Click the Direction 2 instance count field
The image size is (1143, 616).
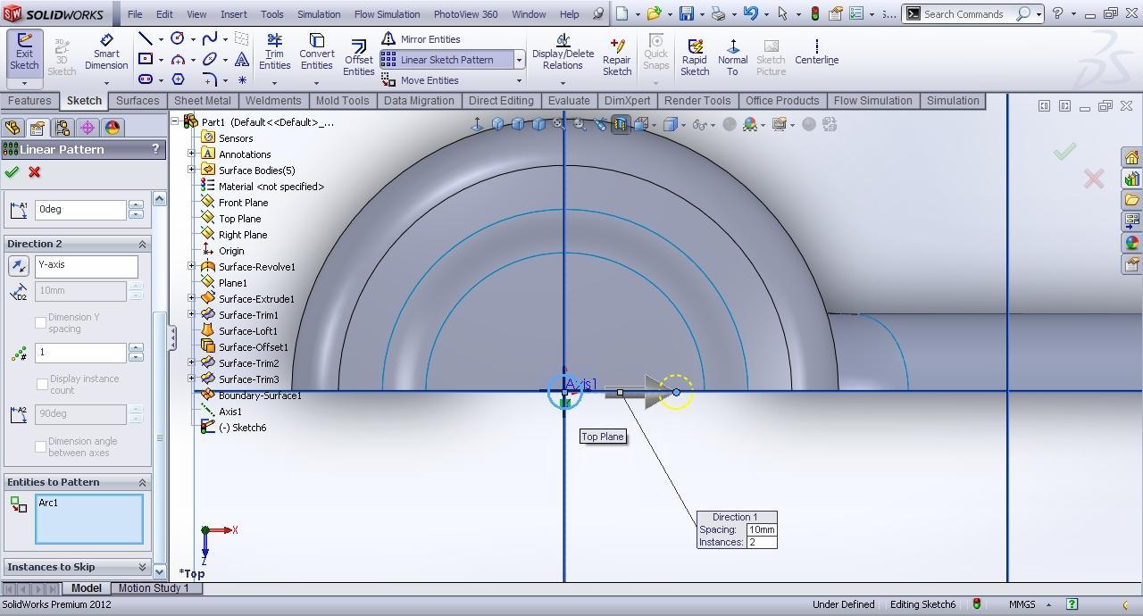click(80, 352)
